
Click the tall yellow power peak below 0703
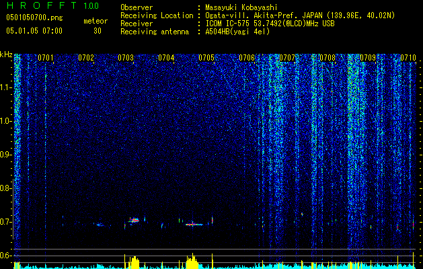[134, 262]
